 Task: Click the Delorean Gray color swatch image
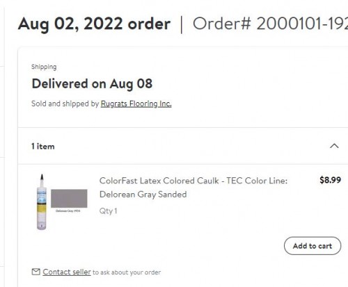coord(69,198)
